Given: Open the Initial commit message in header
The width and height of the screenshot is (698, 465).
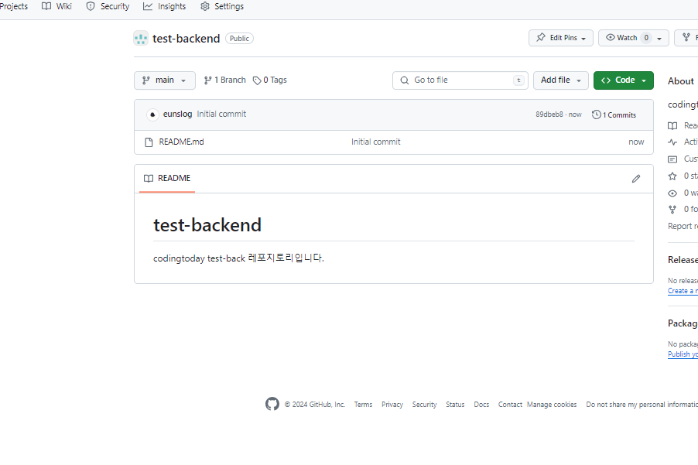Looking at the screenshot, I should click(x=221, y=114).
